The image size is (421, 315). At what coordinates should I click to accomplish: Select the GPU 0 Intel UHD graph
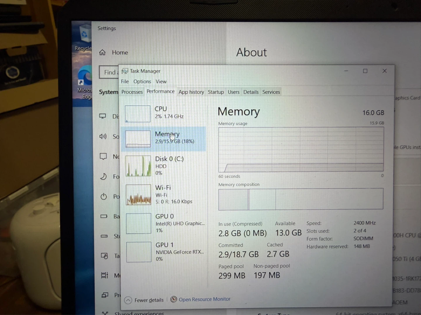[139, 224]
